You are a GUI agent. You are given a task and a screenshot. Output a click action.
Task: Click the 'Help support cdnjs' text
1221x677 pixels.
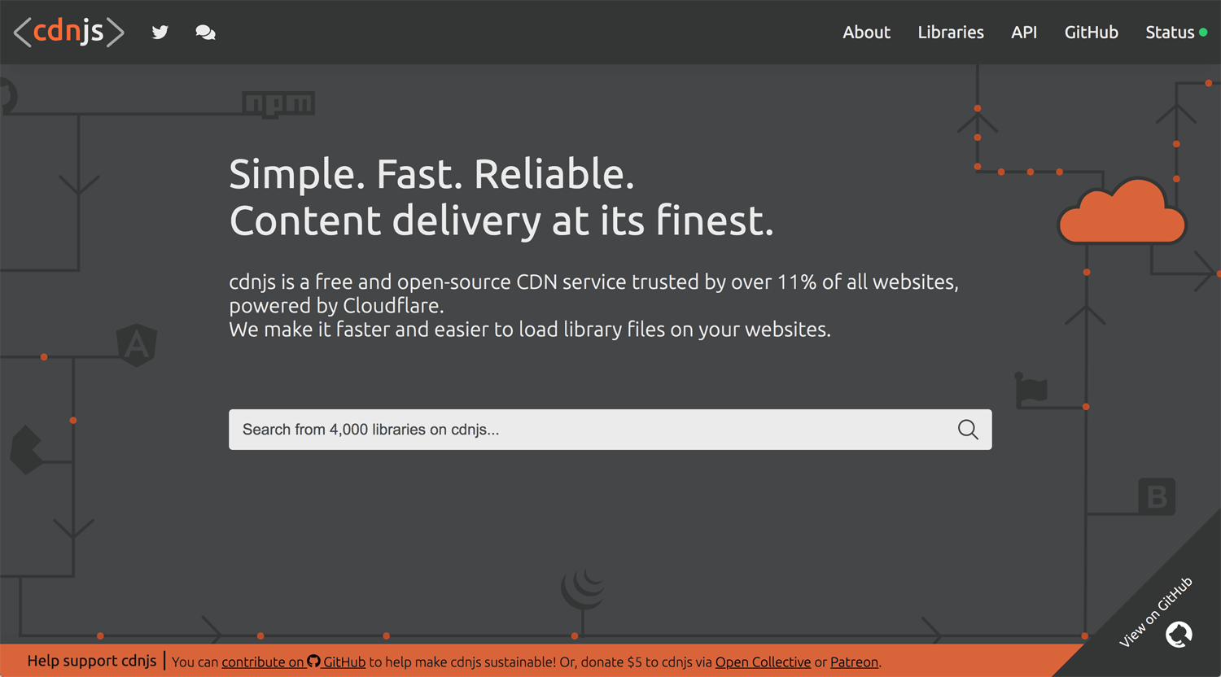(92, 661)
